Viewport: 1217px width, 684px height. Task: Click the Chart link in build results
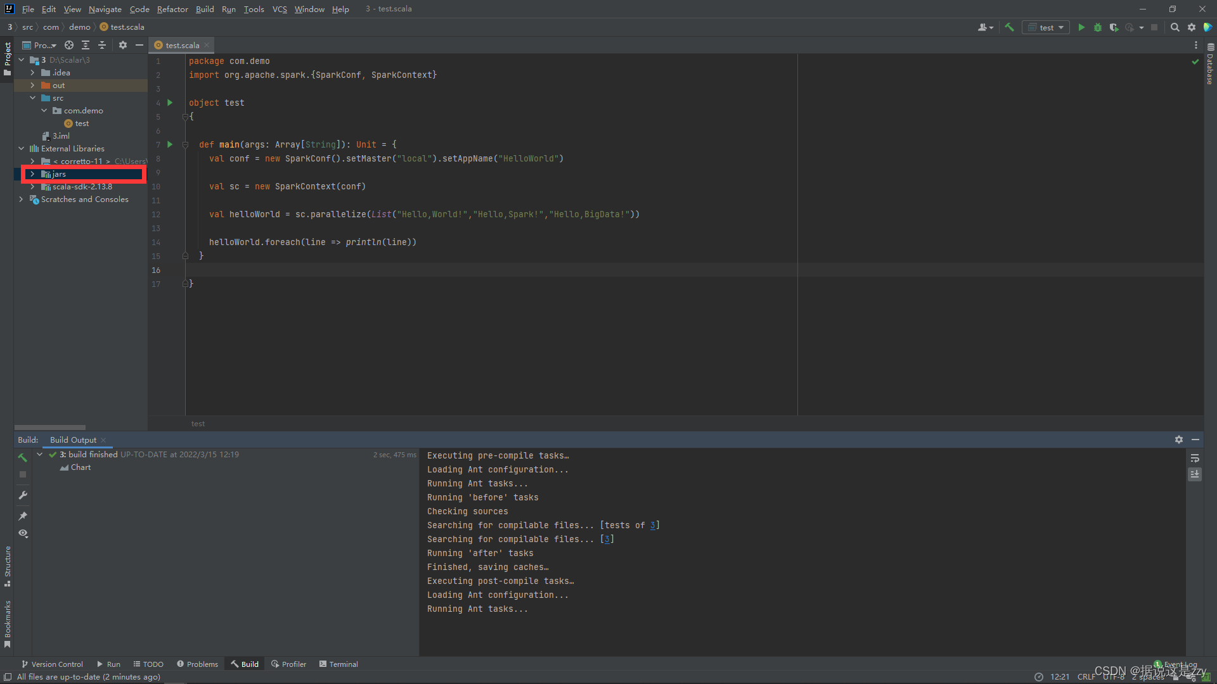point(80,467)
